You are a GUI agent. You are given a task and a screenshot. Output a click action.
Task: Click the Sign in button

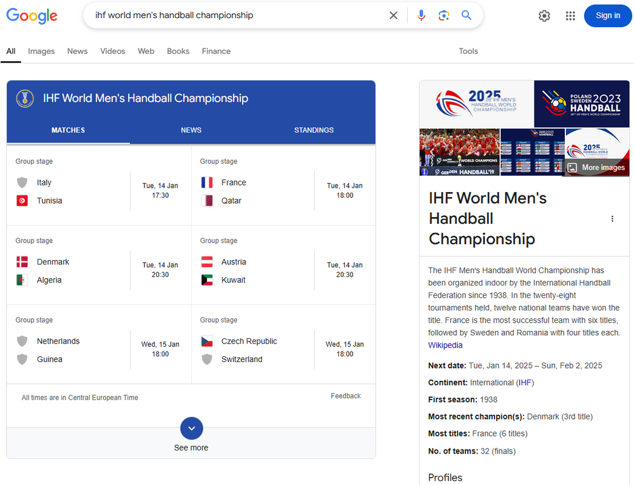tap(607, 16)
